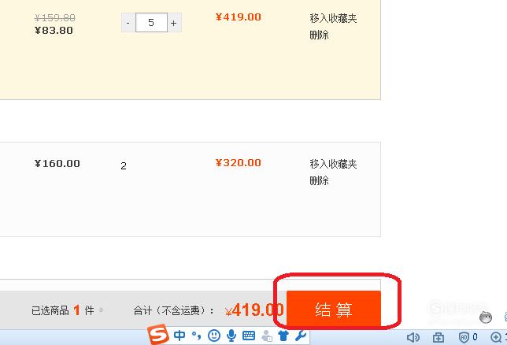Click the ad-block shield icon
The height and width of the screenshot is (345, 507).
pos(464,338)
